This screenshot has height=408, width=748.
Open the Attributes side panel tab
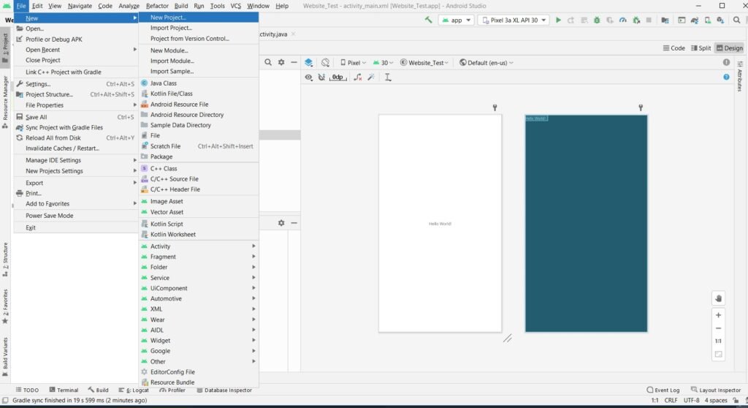point(740,77)
